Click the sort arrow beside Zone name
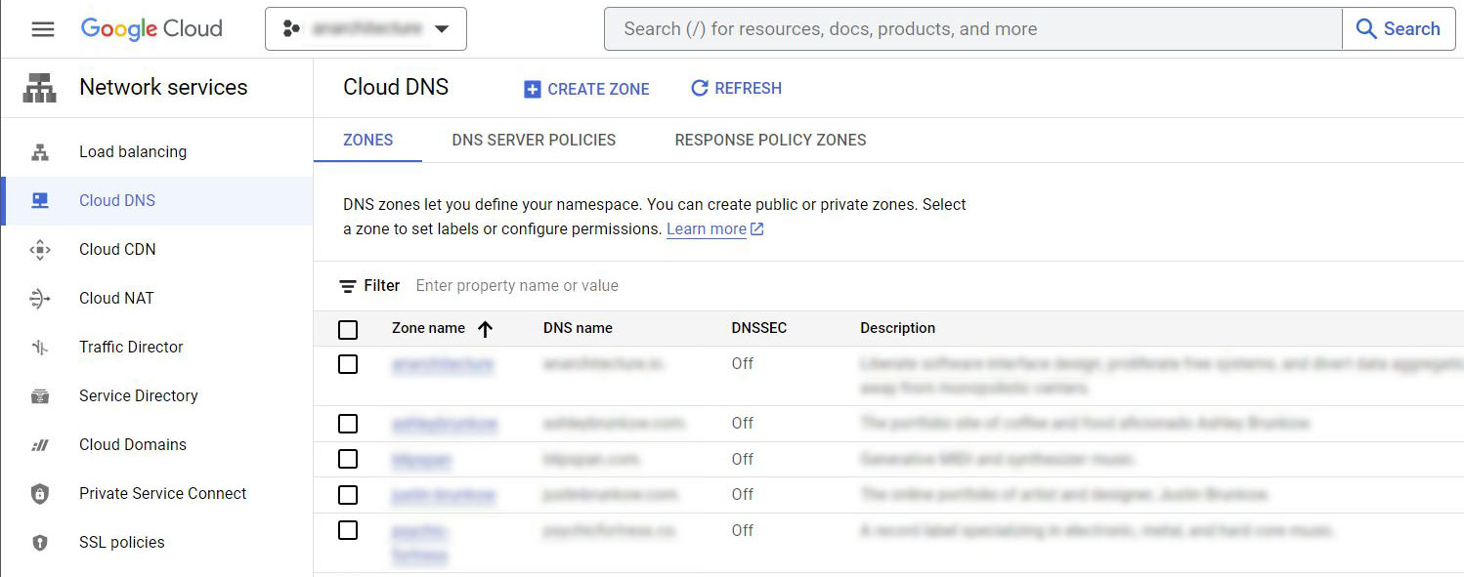This screenshot has height=577, width=1464. [485, 329]
